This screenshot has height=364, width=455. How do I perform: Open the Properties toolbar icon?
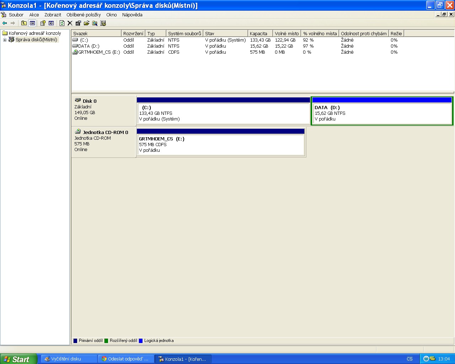(78, 23)
